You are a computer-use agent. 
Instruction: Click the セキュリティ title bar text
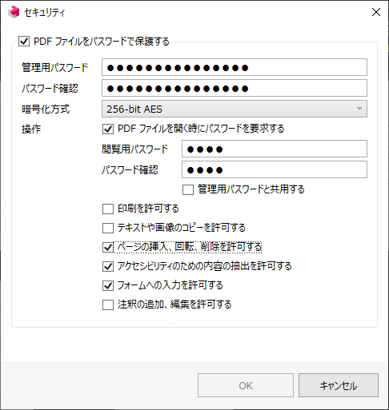click(45, 13)
